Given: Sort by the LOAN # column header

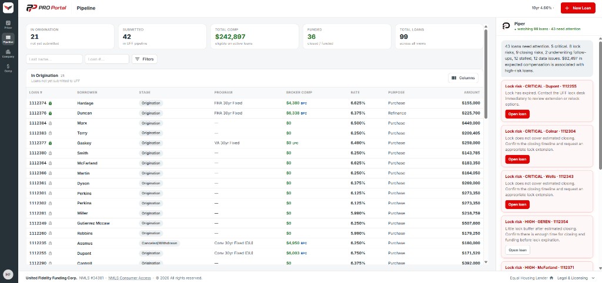Looking at the screenshot, I should pyautogui.click(x=36, y=92).
